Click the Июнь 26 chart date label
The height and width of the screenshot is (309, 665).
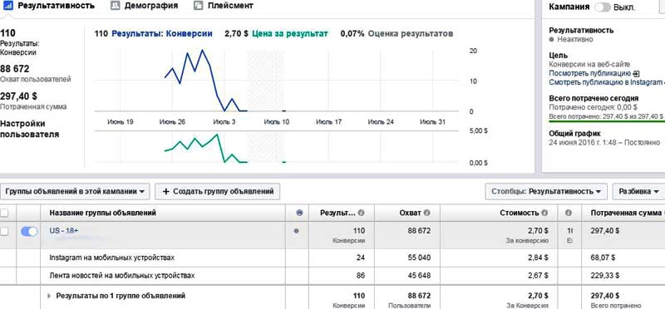click(x=172, y=122)
